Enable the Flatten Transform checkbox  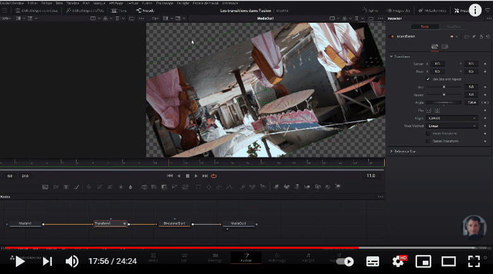(x=428, y=140)
